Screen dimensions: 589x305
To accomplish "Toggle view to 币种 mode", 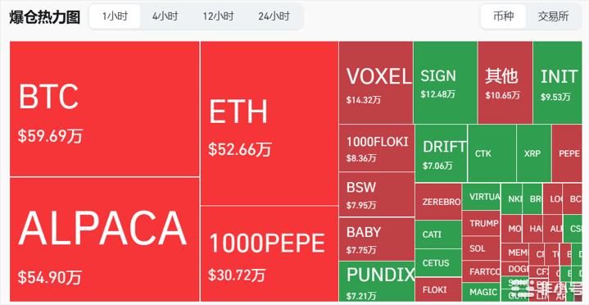I will click(503, 16).
